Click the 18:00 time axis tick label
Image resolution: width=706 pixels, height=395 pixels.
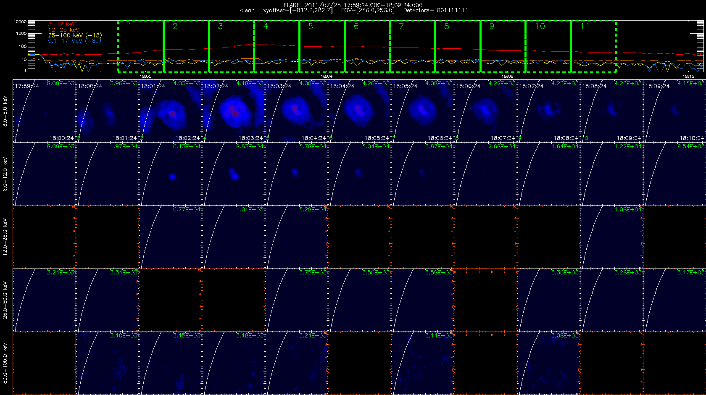pyautogui.click(x=145, y=76)
